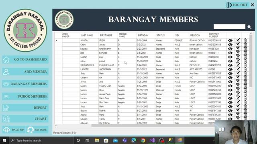Click the vertical scrollbar of the members table

point(251,61)
